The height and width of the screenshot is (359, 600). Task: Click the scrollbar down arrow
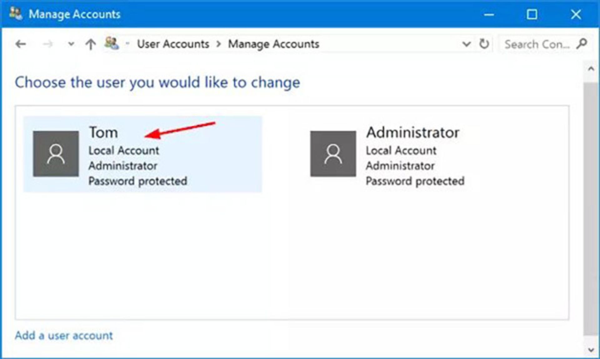591,350
